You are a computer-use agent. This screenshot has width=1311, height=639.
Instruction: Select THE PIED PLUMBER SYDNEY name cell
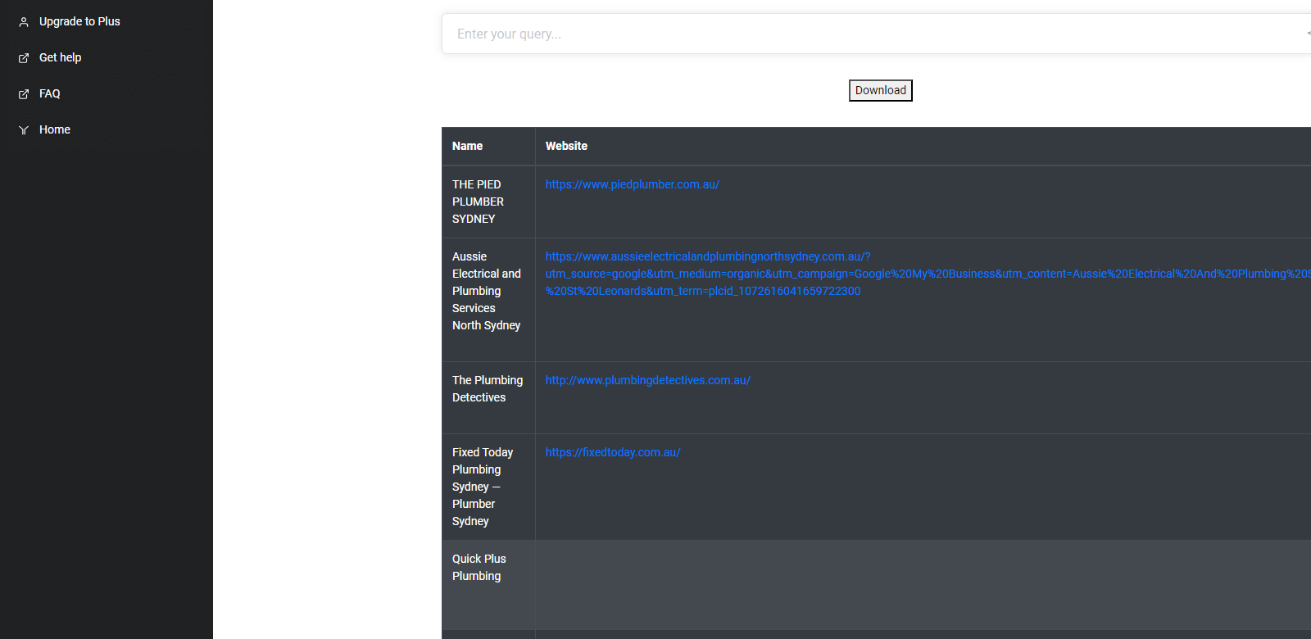[x=478, y=202]
